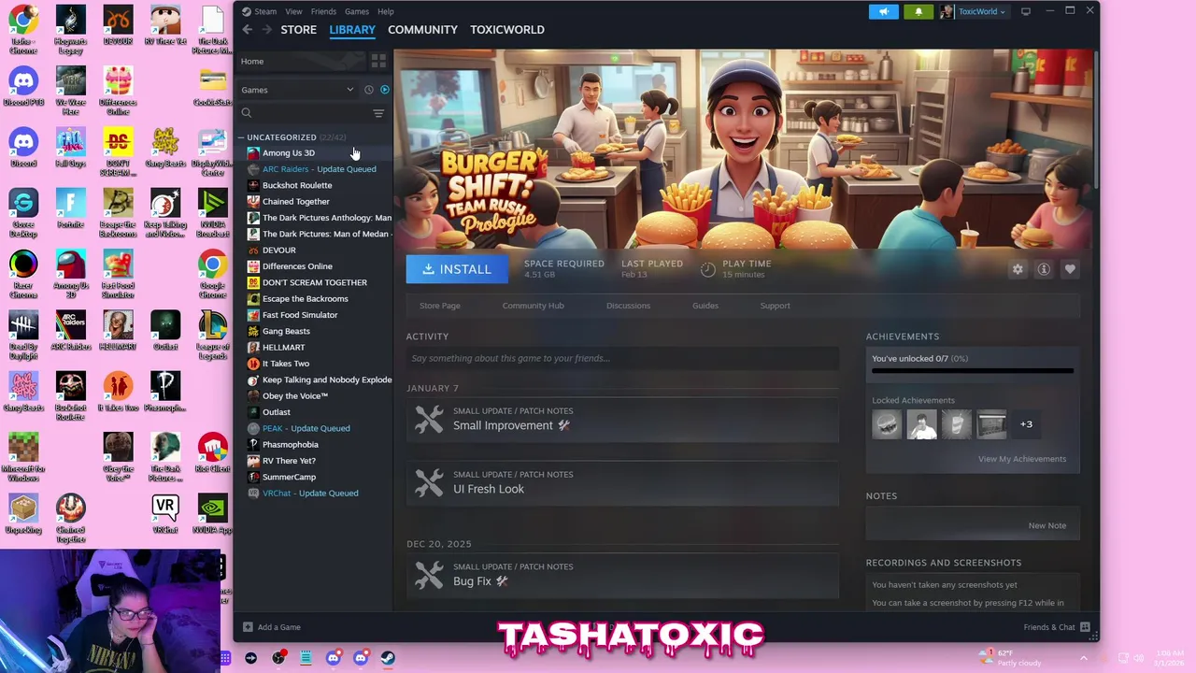Select ARC Raiders in the library list
Viewport: 1196px width, 673px height.
[313, 169]
